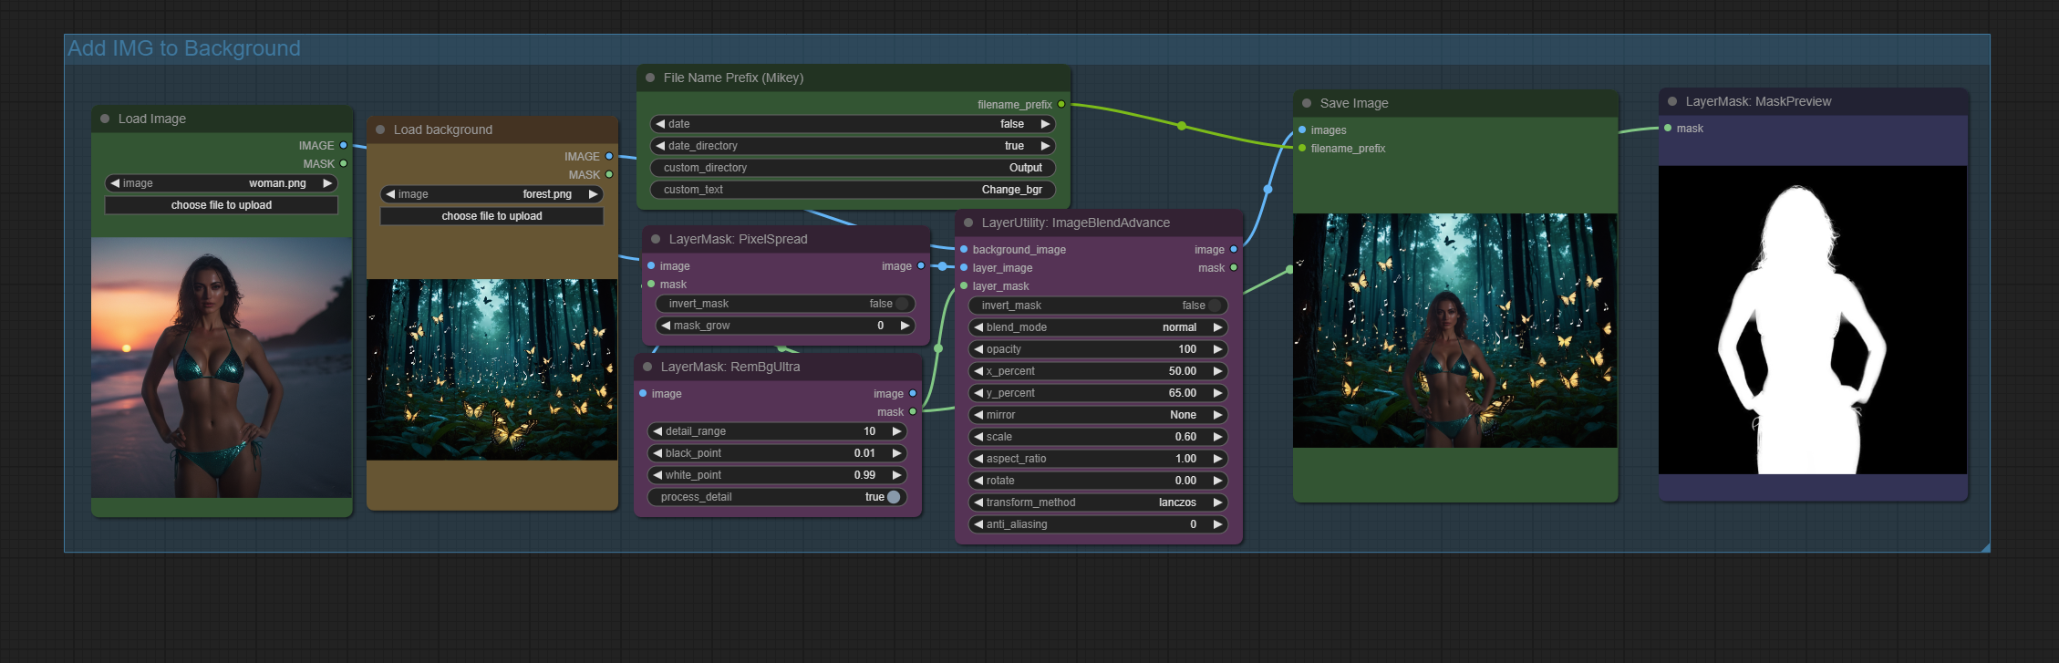This screenshot has height=663, width=2059.
Task: Collapse the LayerMask: RemBgUltra node
Action: coord(647,367)
